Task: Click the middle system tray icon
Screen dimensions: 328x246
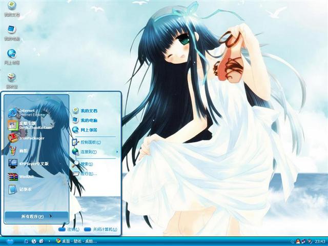Action: point(304,241)
